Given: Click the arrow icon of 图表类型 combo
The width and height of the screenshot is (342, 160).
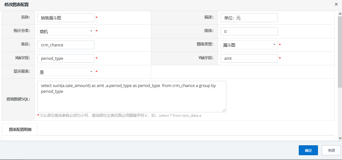Looking at the screenshot, I should (274, 45).
